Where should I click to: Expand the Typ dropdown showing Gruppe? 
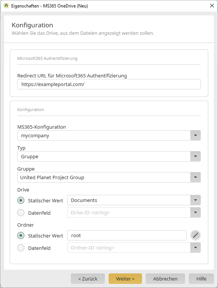[196, 156]
